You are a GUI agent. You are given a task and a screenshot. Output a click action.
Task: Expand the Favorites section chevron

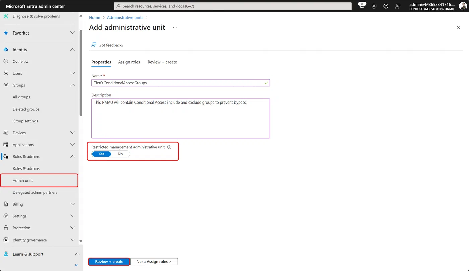click(73, 33)
